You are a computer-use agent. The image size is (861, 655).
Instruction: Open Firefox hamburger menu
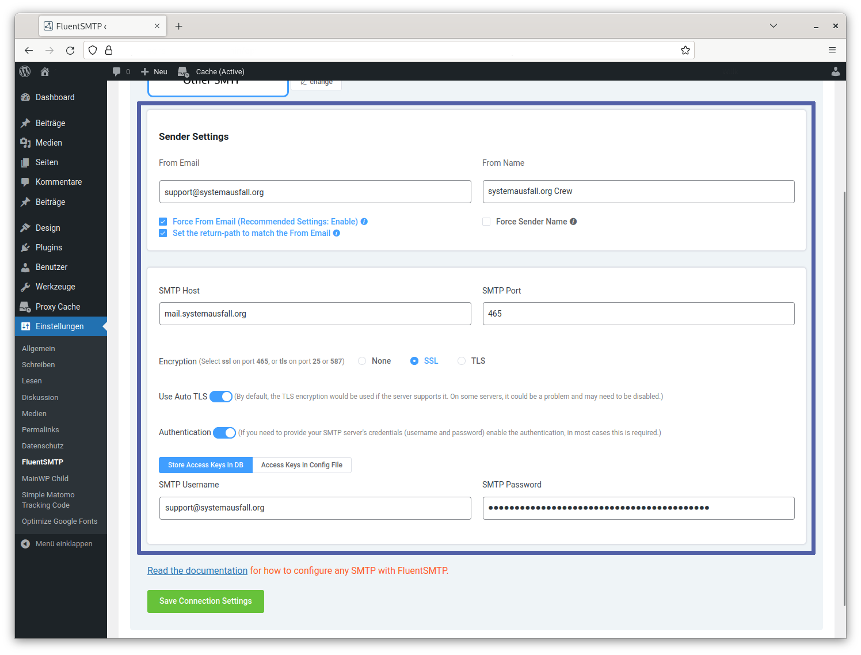coord(832,50)
